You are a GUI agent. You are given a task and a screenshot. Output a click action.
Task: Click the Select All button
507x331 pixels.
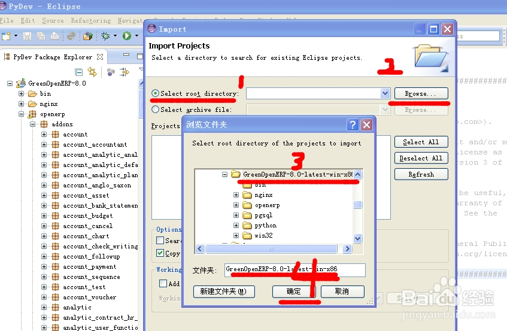(x=421, y=142)
